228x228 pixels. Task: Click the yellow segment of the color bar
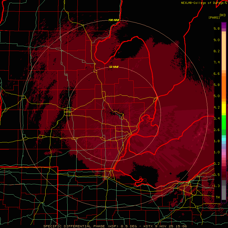224,108
